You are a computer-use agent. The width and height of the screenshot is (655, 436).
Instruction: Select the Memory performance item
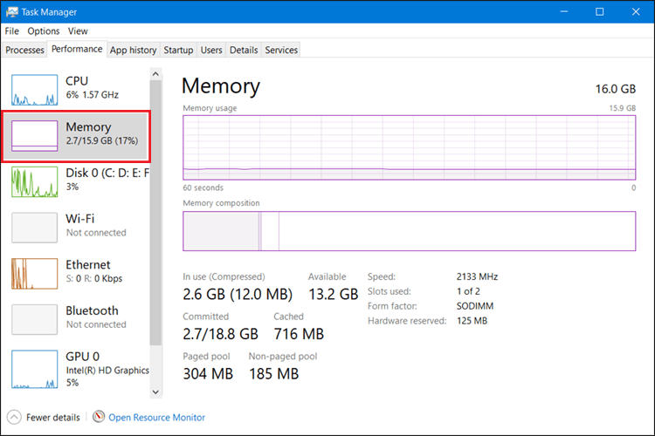pos(76,134)
